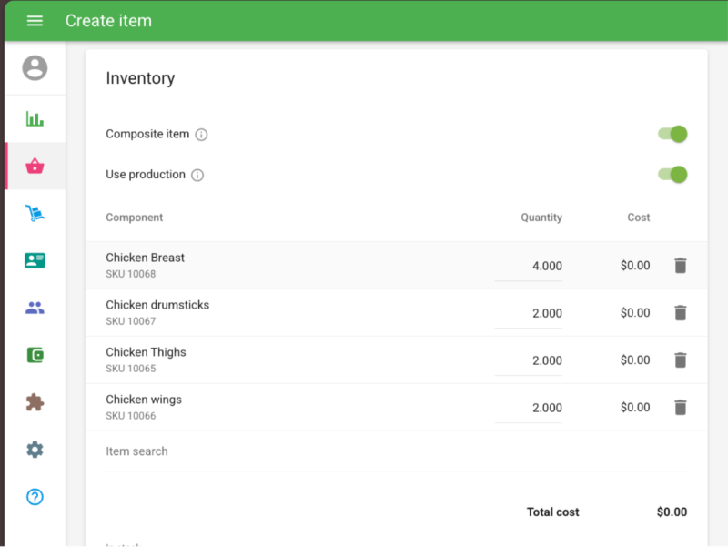The height and width of the screenshot is (547, 728).
Task: Toggle the Composite item switch off
Action: tap(672, 134)
